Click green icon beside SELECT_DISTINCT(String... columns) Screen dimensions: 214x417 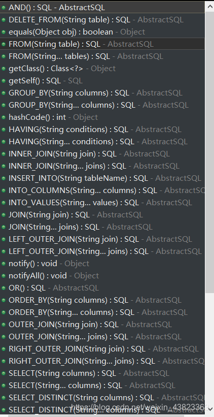4,410
